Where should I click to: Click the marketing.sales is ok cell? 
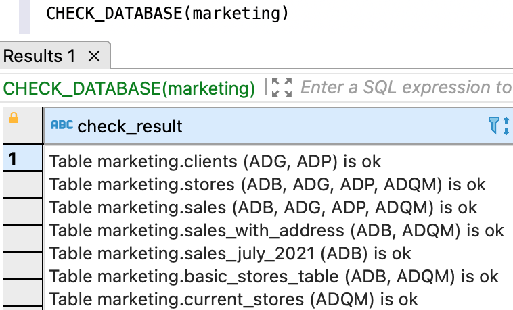point(263,207)
